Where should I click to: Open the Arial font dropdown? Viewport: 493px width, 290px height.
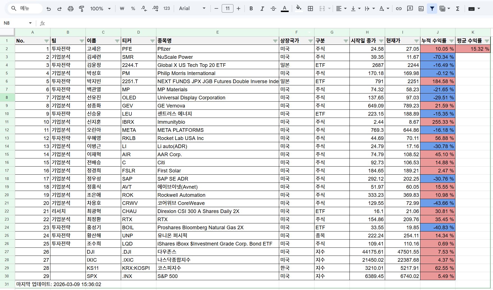tap(192, 9)
